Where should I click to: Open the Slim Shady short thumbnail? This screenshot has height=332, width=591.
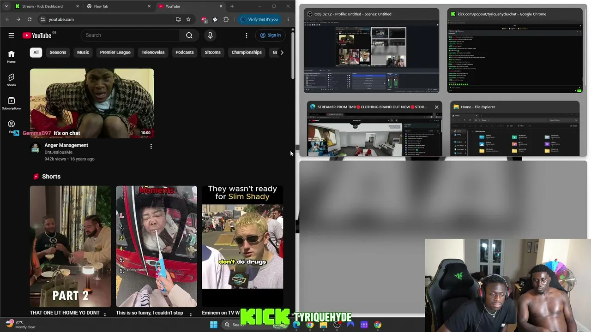click(242, 246)
